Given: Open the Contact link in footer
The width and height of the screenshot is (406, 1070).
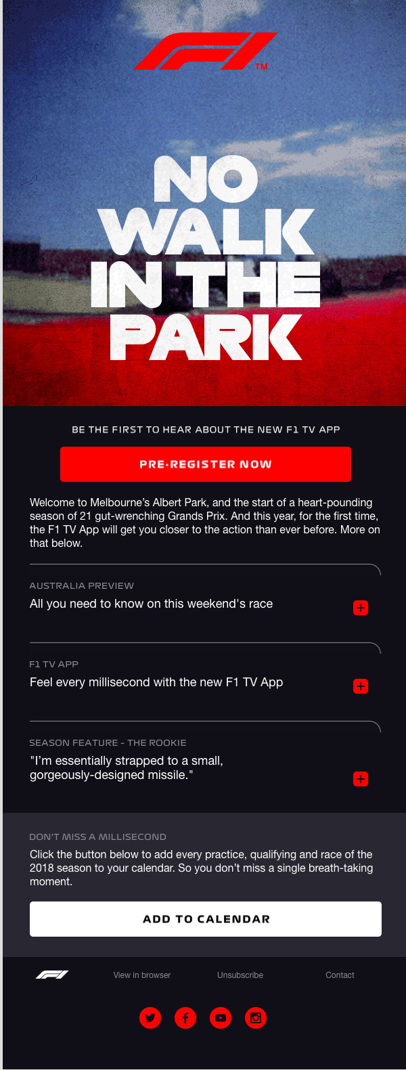Looking at the screenshot, I should [x=340, y=975].
